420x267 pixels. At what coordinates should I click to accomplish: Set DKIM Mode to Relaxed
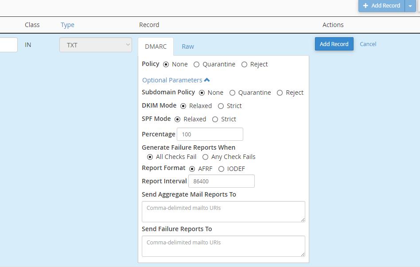[x=183, y=106]
